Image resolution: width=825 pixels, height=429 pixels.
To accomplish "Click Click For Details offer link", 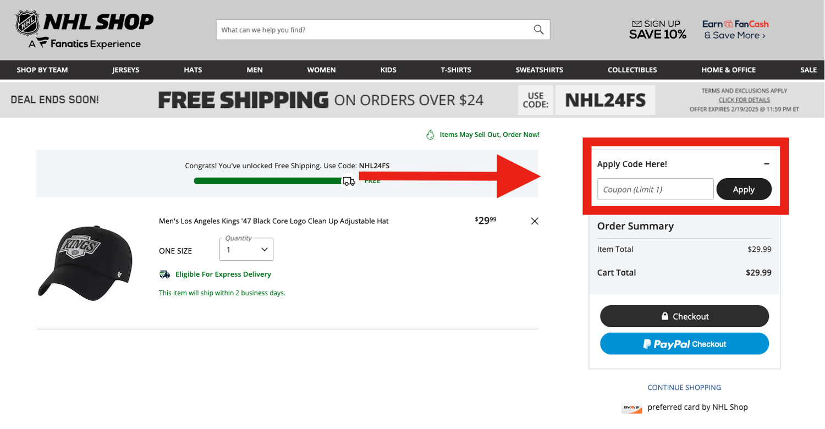I will [x=744, y=100].
